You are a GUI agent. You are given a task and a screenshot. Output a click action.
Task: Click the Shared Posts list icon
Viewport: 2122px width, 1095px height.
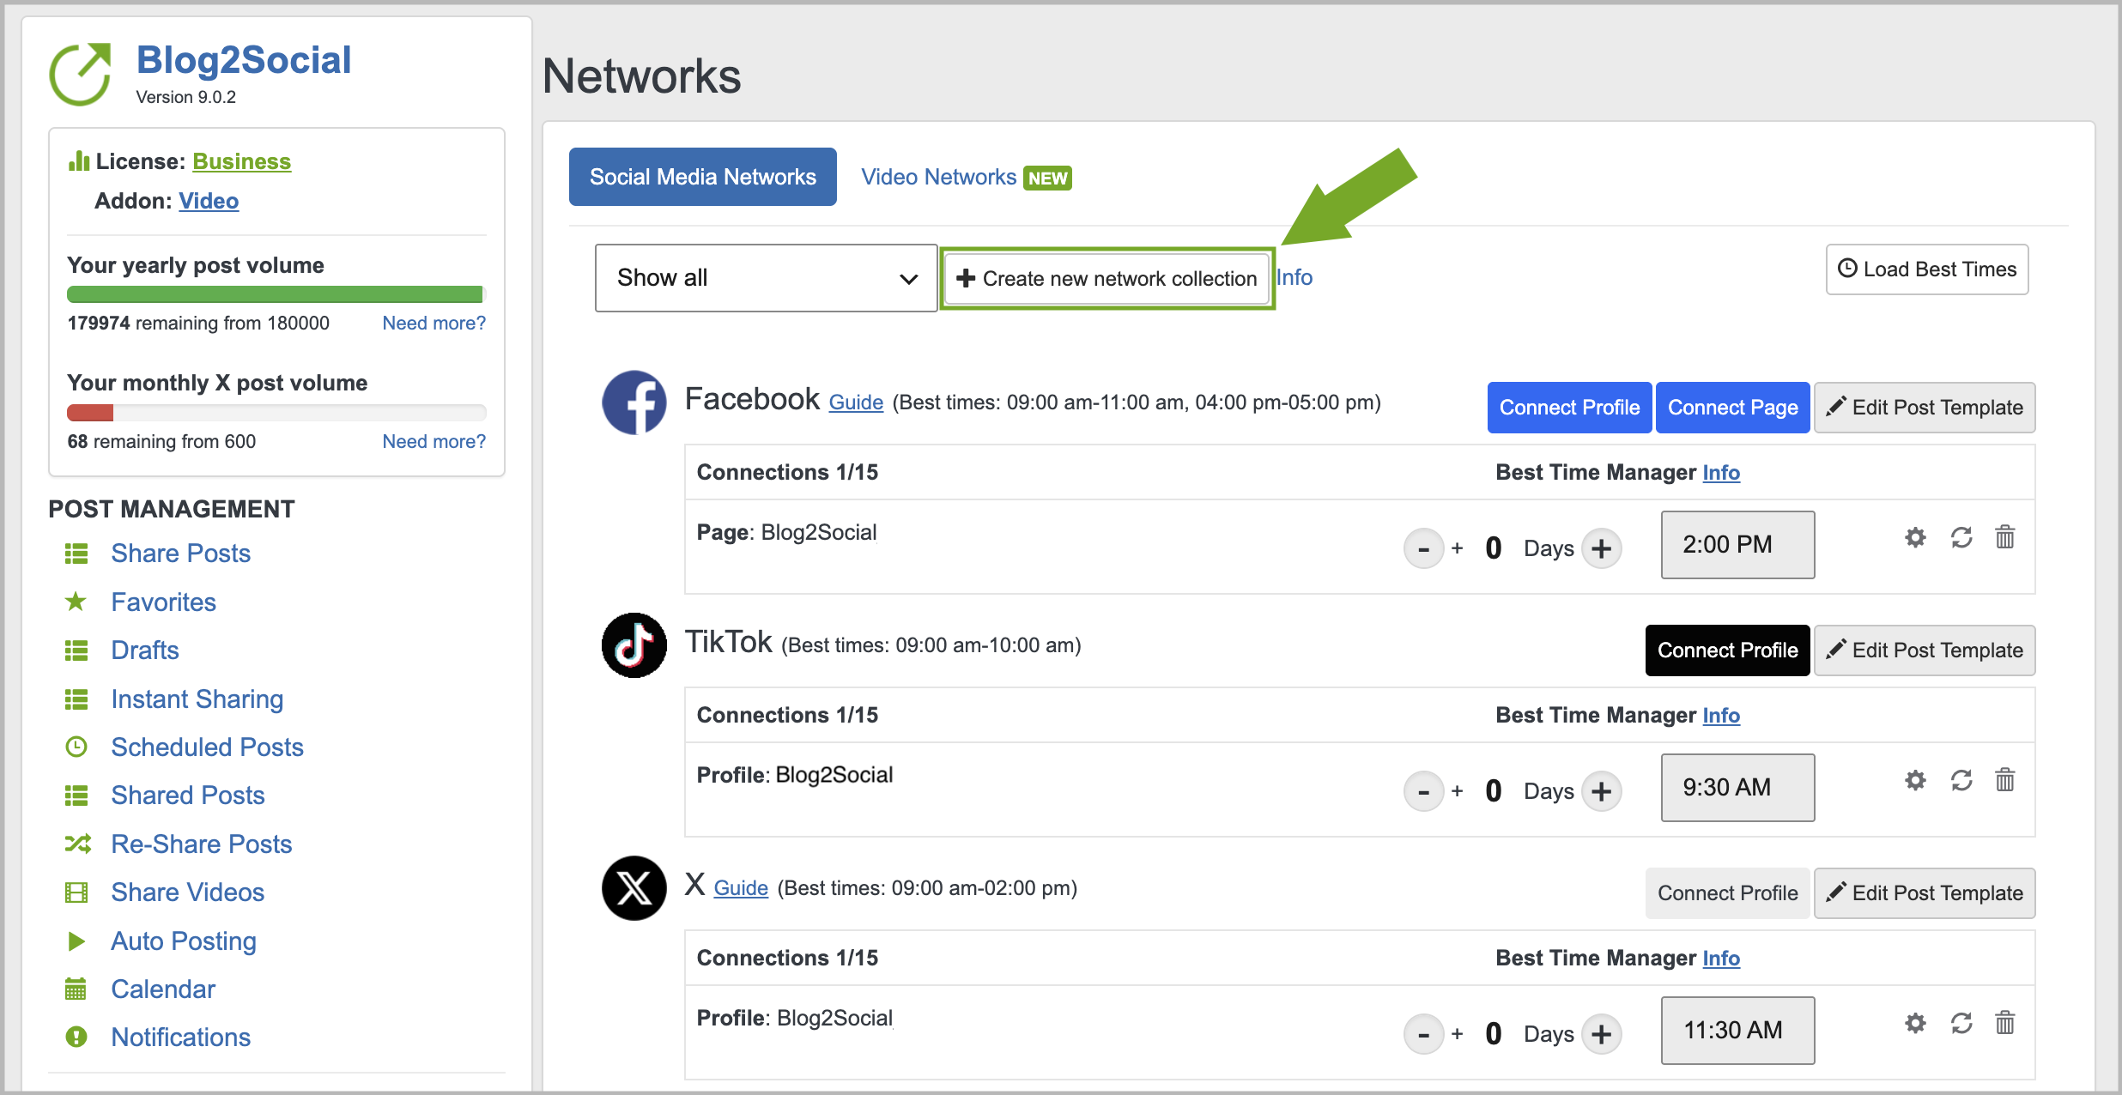coord(76,796)
